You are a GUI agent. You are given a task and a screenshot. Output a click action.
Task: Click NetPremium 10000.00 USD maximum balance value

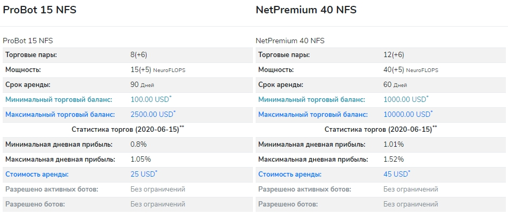408,114
